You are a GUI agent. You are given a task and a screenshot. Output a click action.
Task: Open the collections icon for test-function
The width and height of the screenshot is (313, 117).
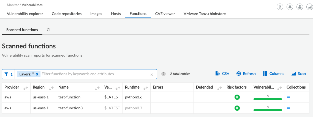pyautogui.click(x=288, y=97)
